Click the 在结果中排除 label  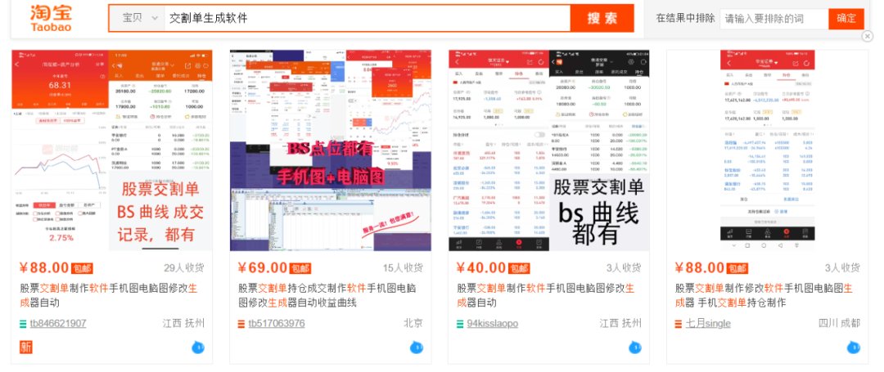(x=685, y=18)
